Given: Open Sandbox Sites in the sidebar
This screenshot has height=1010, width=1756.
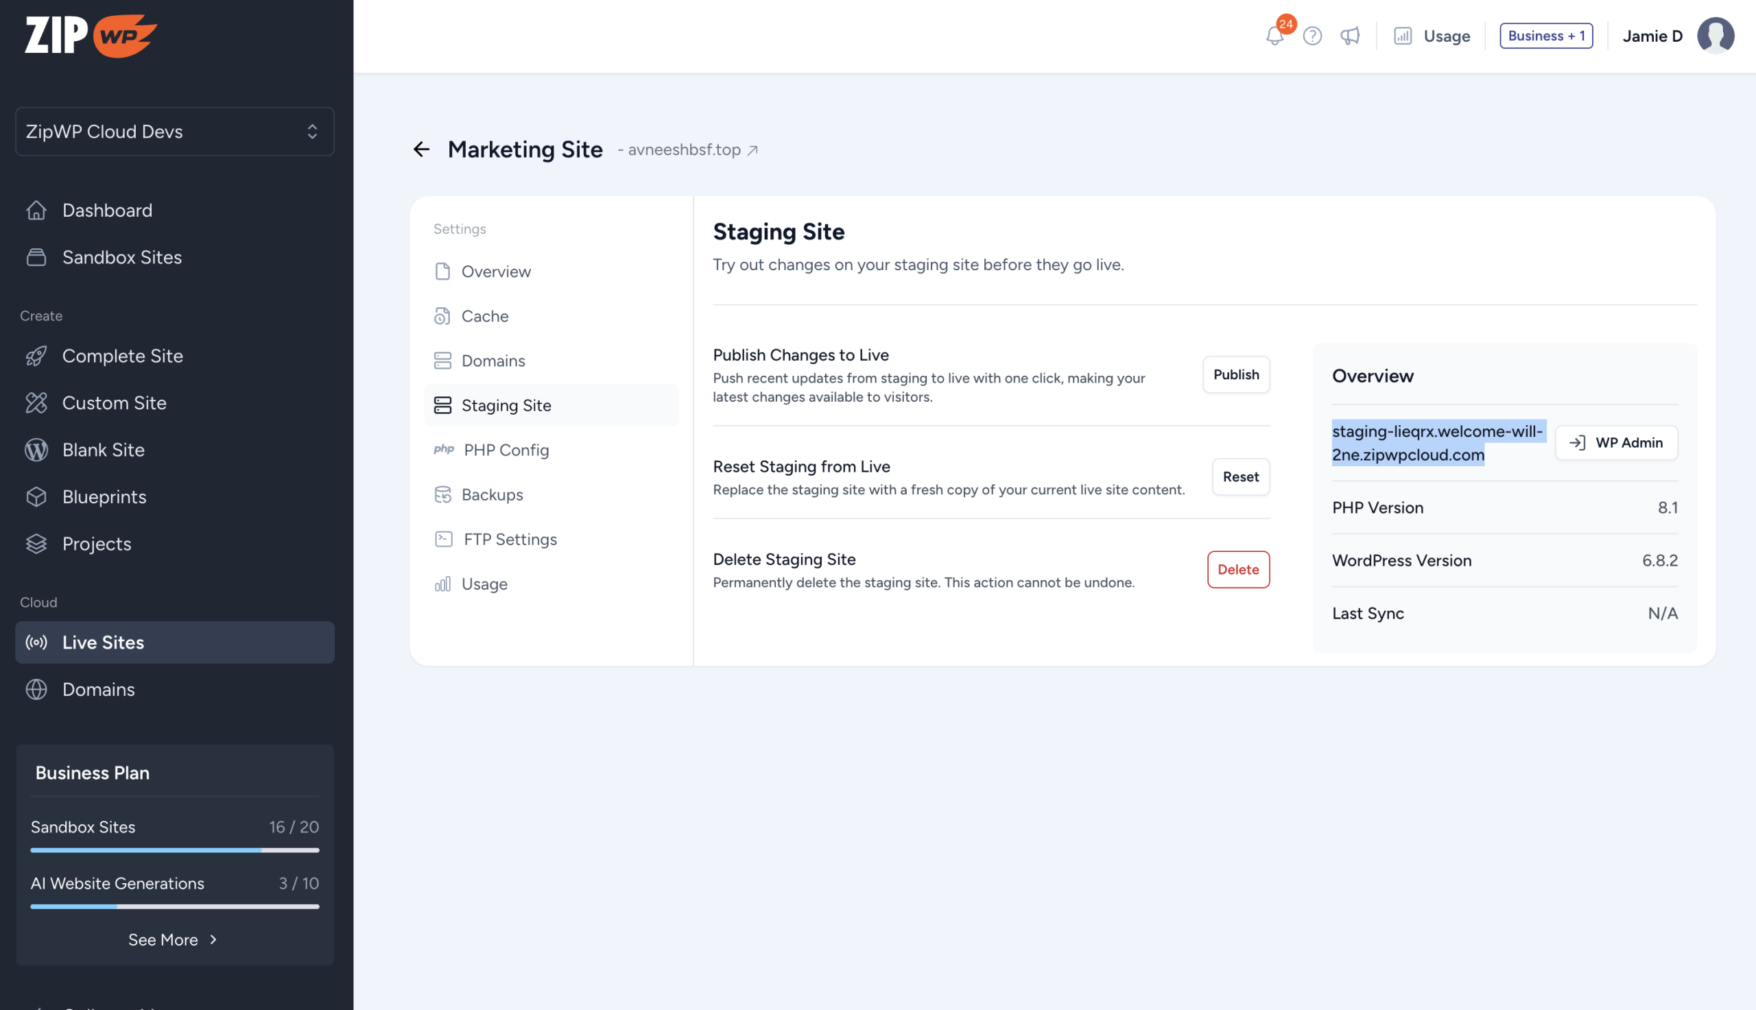Looking at the screenshot, I should [121, 256].
